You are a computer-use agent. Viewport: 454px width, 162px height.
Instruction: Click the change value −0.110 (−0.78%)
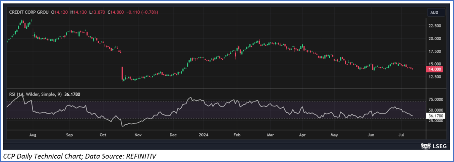click(x=142, y=12)
